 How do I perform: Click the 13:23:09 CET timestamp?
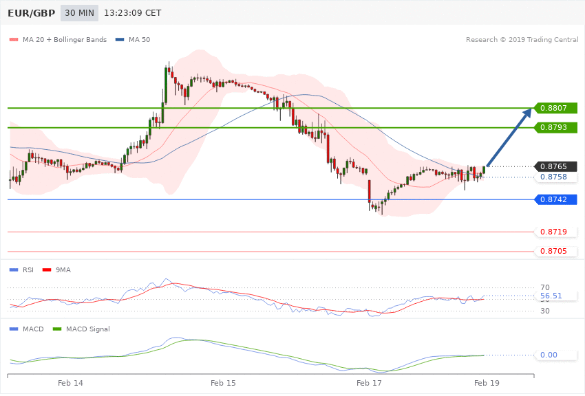point(132,13)
